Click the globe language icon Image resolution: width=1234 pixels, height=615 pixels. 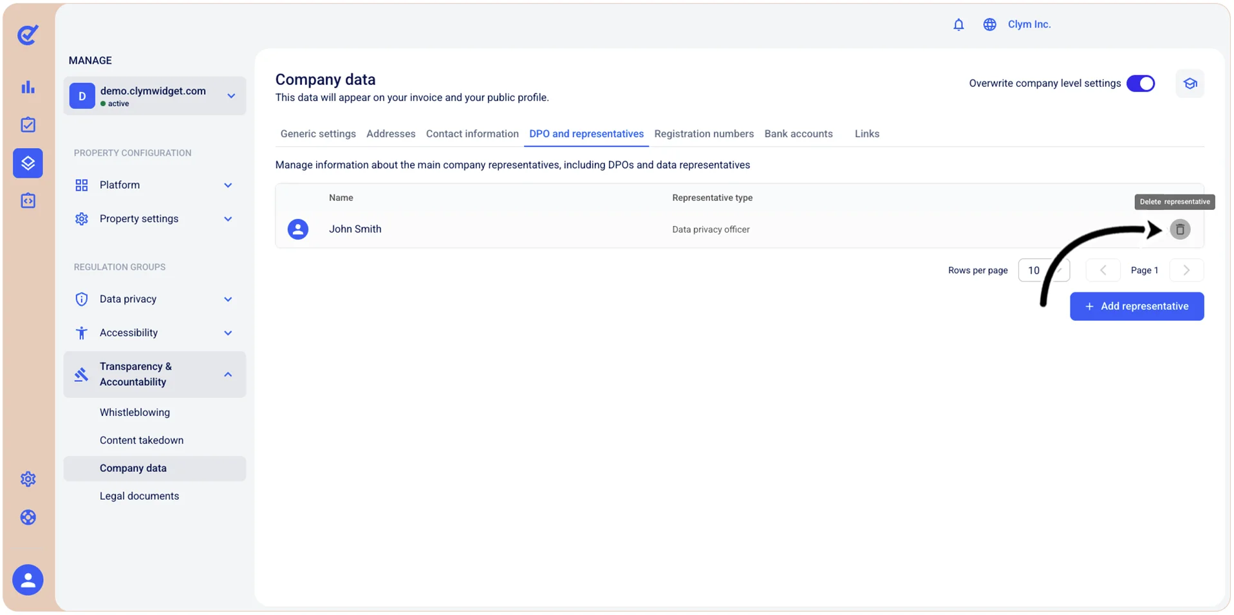(989, 24)
